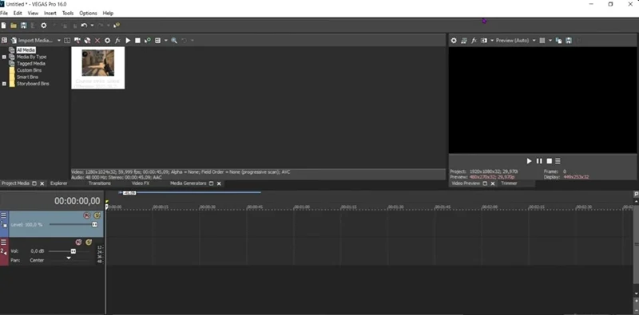The width and height of the screenshot is (639, 315).
Task: Expand the Media By Type node
Action: tap(4, 57)
